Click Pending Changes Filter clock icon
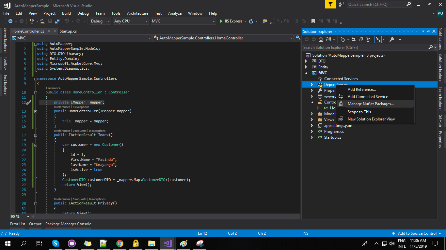Screen dimensions: 446x250 click(342, 39)
